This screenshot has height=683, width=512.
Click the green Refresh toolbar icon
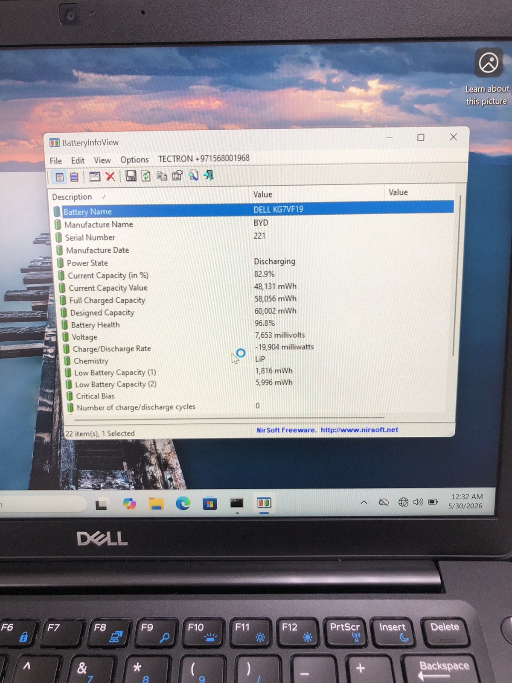[x=146, y=176]
